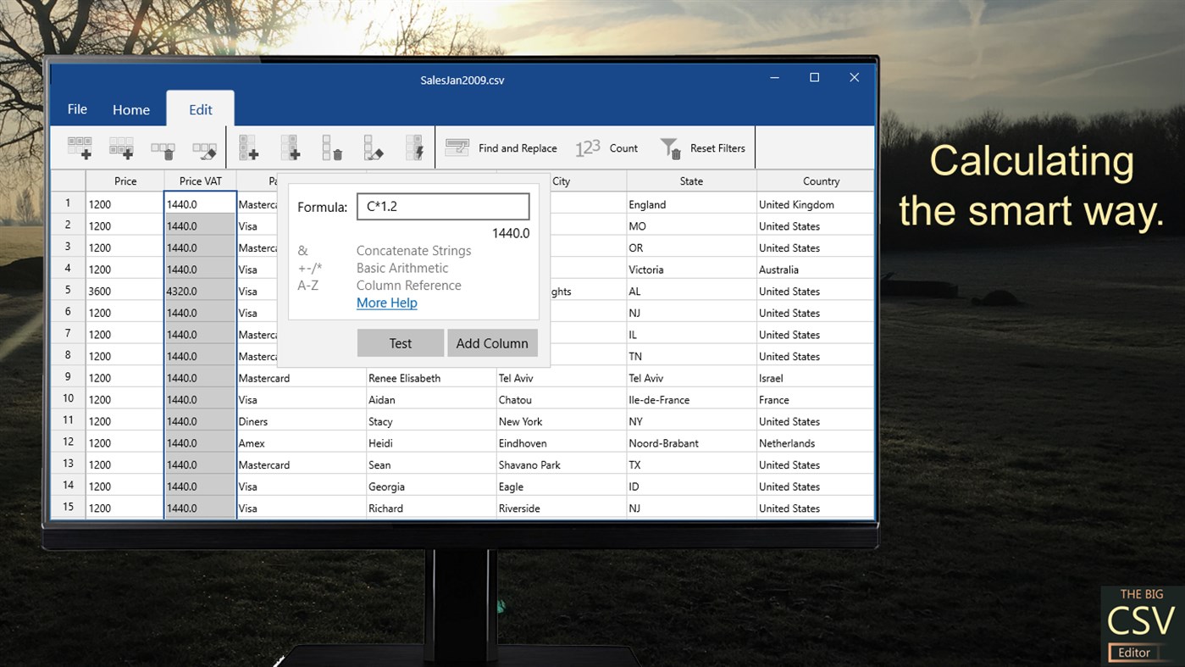Switch to the Home tab
The height and width of the screenshot is (667, 1185).
pos(131,109)
